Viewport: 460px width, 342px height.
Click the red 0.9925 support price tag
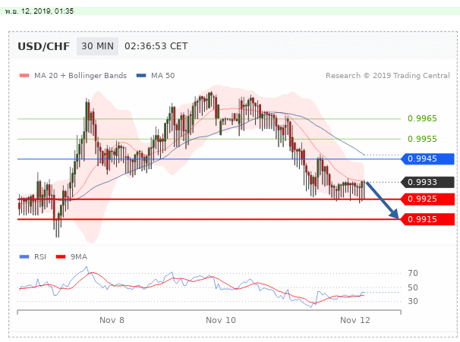tap(427, 199)
